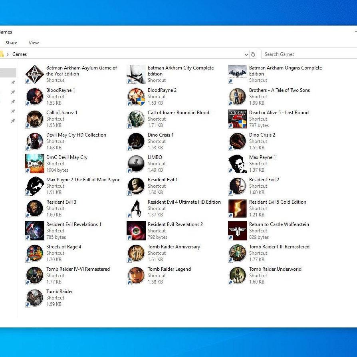Screen dimensions: 357x357
Task: Click the first pinned Quick access pin
Action: tap(13, 82)
